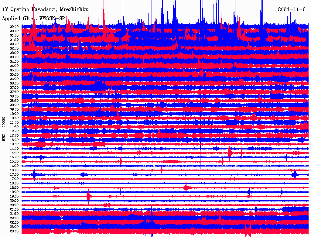Select the 14:30 time label
311x237 pixels.
14,153
